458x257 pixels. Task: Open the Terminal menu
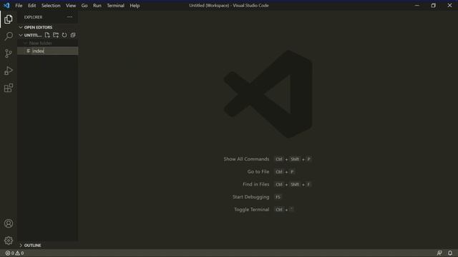point(116,6)
